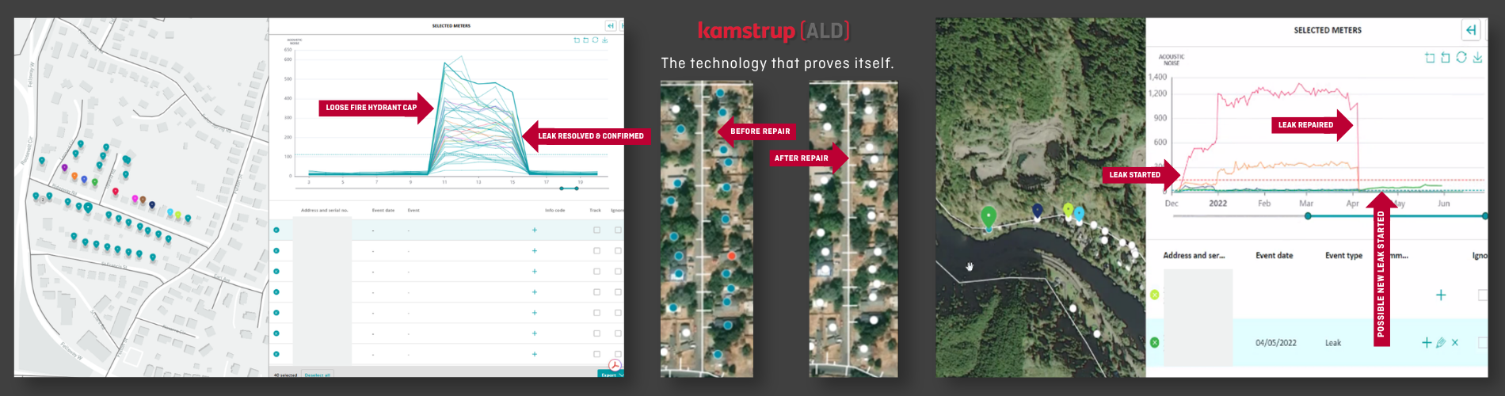Deselect meter in left panel's highlighted first row

(x=276, y=230)
